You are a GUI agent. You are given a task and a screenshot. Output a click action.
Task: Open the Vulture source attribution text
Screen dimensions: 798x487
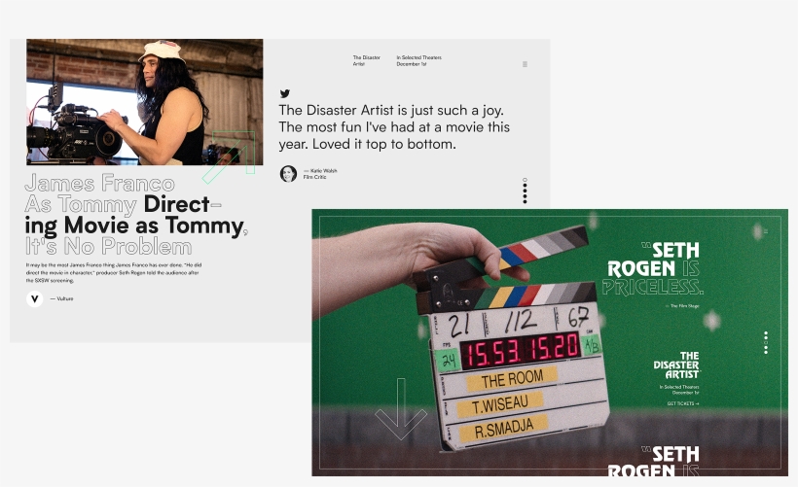pyautogui.click(x=62, y=298)
